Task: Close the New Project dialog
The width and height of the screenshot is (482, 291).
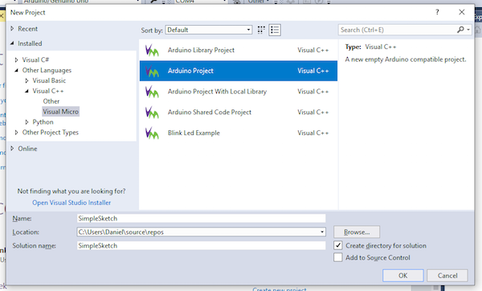Action: [462, 12]
